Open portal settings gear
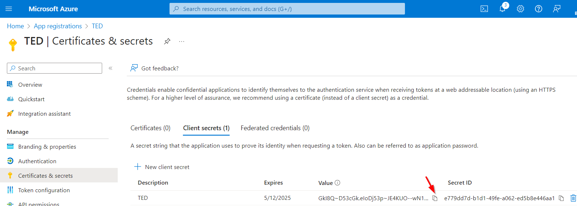 [x=520, y=9]
